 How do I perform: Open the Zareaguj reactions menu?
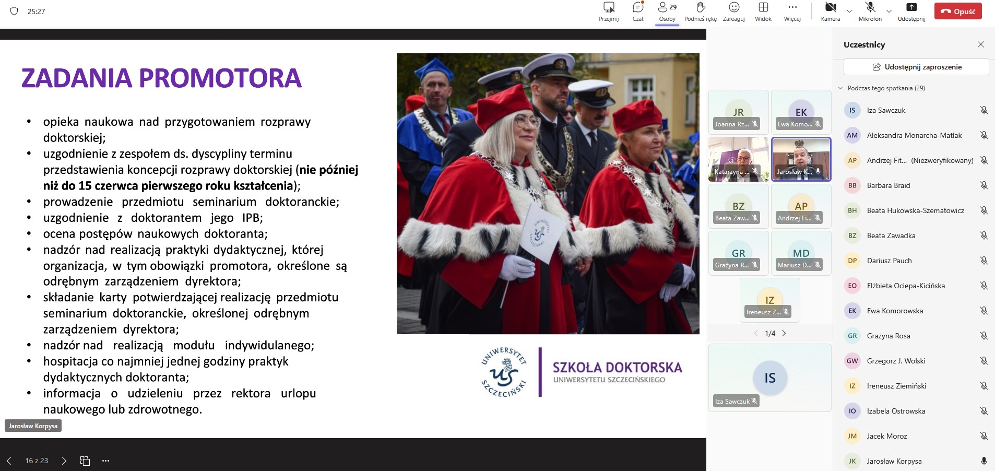tap(733, 11)
